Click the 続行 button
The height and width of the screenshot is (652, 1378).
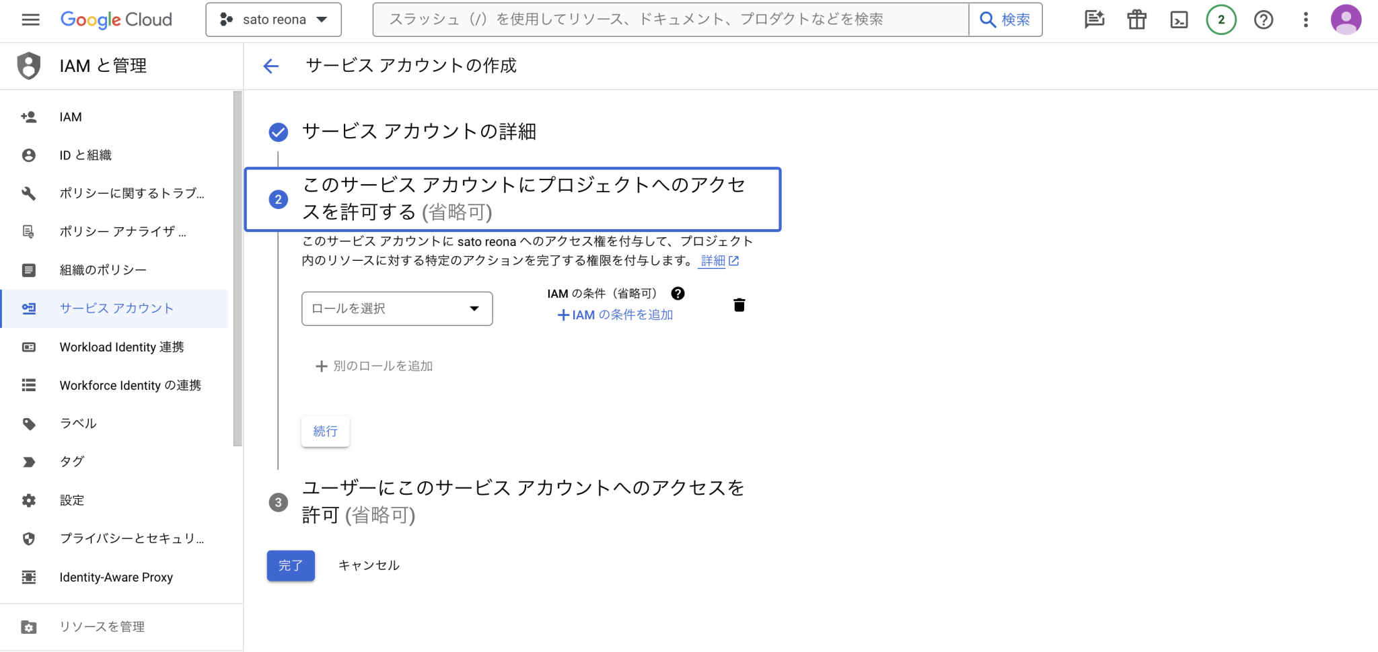click(325, 431)
